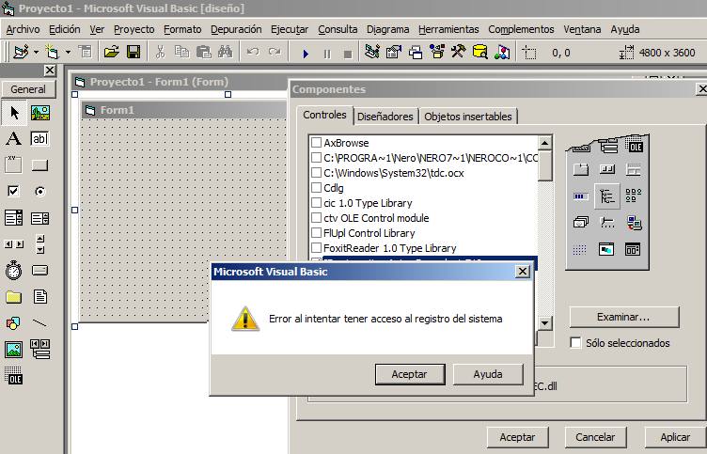Viewport: 707px width, 454px height.
Task: Click the Data View Window icon
Action: point(480,53)
